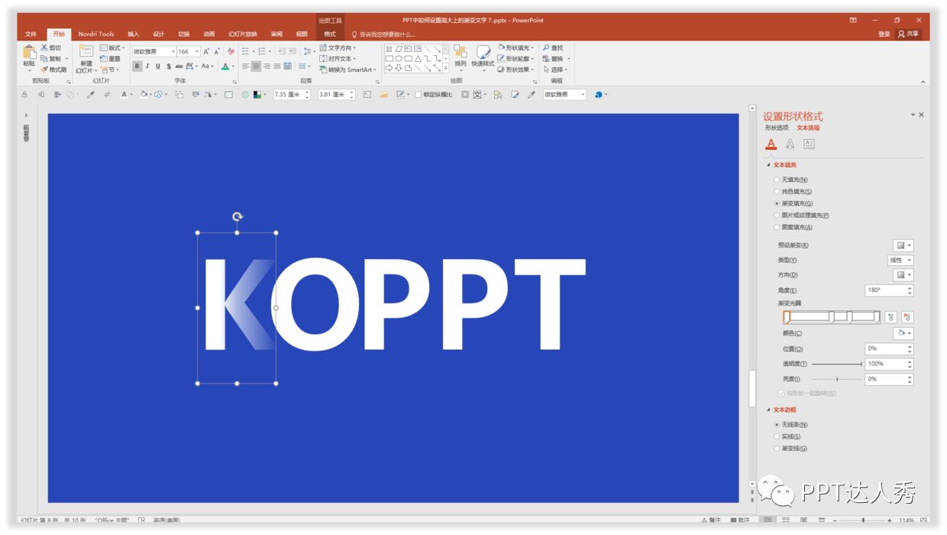
Task: Open the Insert (插入) ribbon tab
Action: tap(133, 34)
